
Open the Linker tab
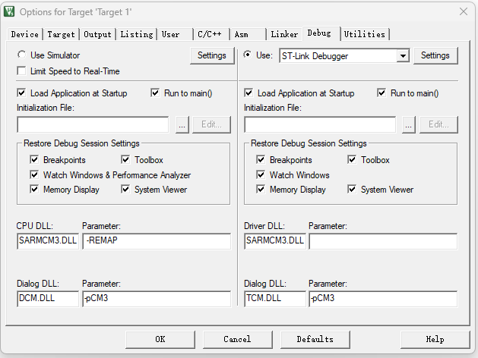click(x=284, y=34)
